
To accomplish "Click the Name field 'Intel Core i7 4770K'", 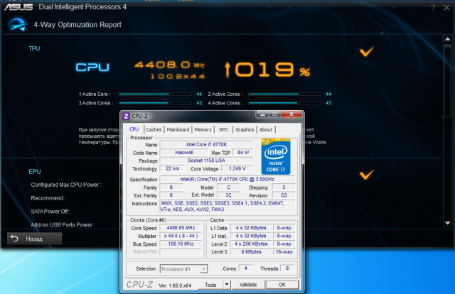I will [x=206, y=144].
